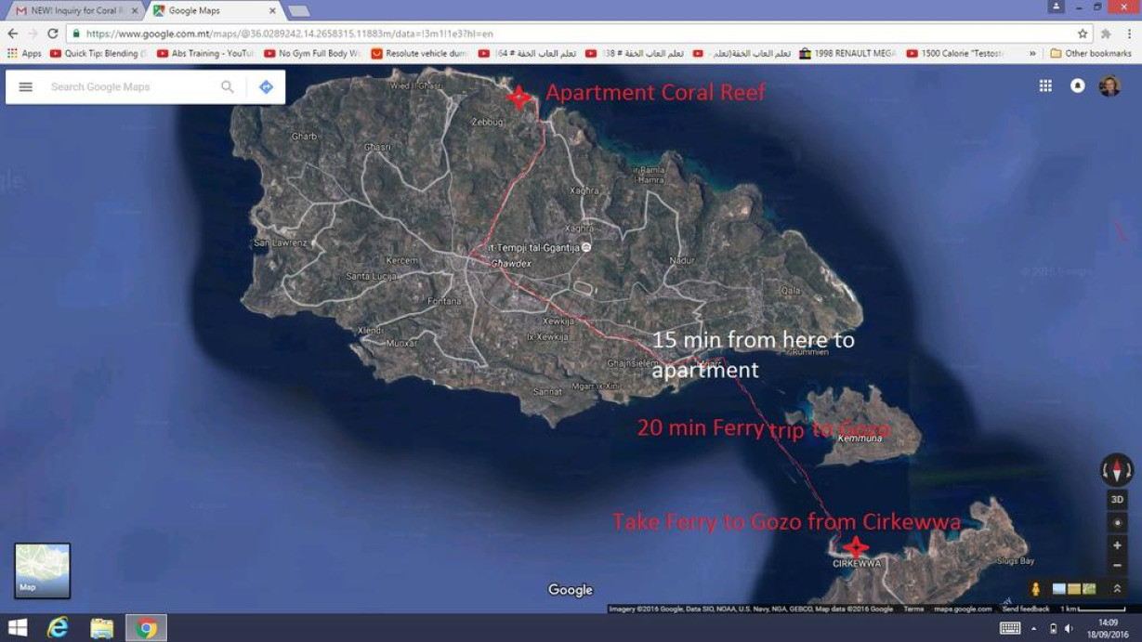Expand the imagery panel with double chevron

coord(1117,589)
